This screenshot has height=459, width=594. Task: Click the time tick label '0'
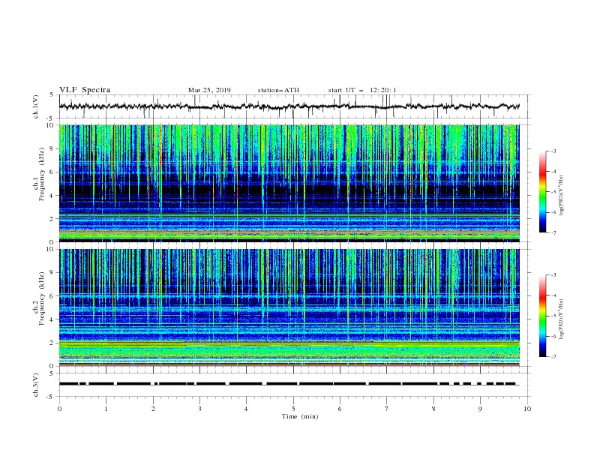[x=59, y=409]
